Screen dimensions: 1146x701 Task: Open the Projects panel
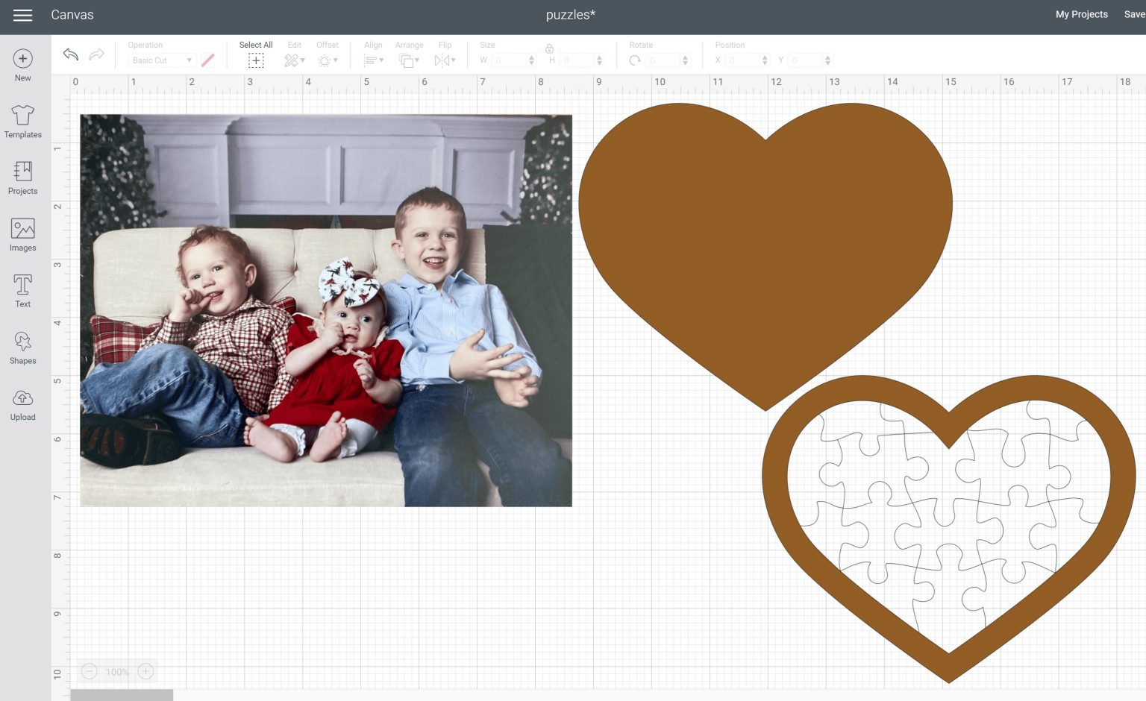click(x=22, y=177)
